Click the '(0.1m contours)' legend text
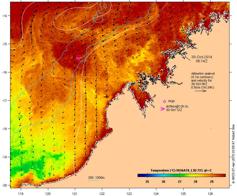 (202, 77)
